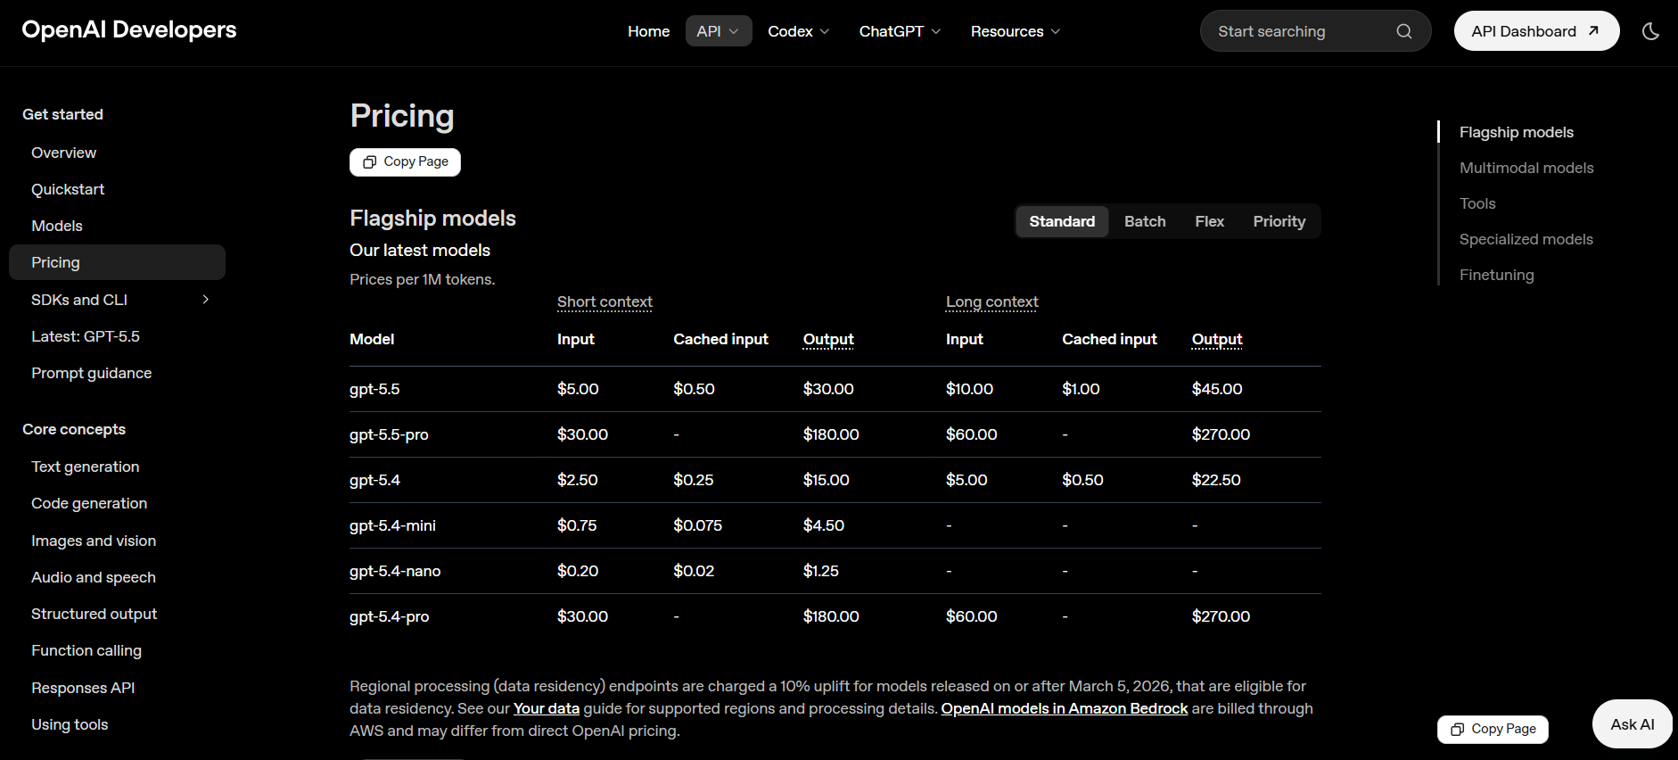The width and height of the screenshot is (1678, 760).
Task: Click the copy icon in top Copy Page button
Action: (369, 162)
